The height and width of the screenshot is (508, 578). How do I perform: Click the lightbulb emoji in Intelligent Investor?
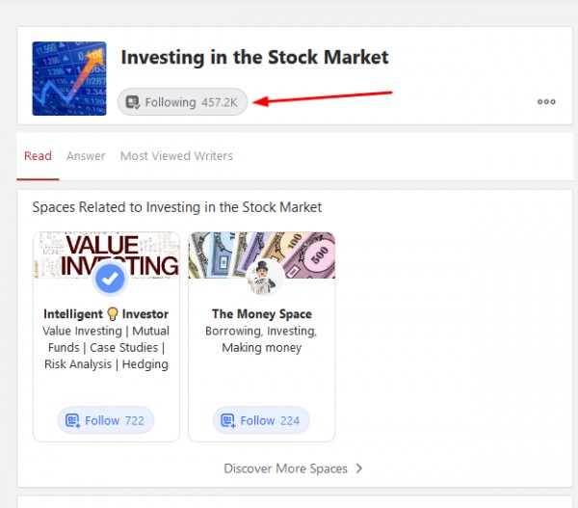point(112,314)
